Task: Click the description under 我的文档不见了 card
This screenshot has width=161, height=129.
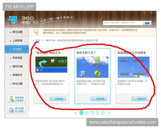Action: 91,83
